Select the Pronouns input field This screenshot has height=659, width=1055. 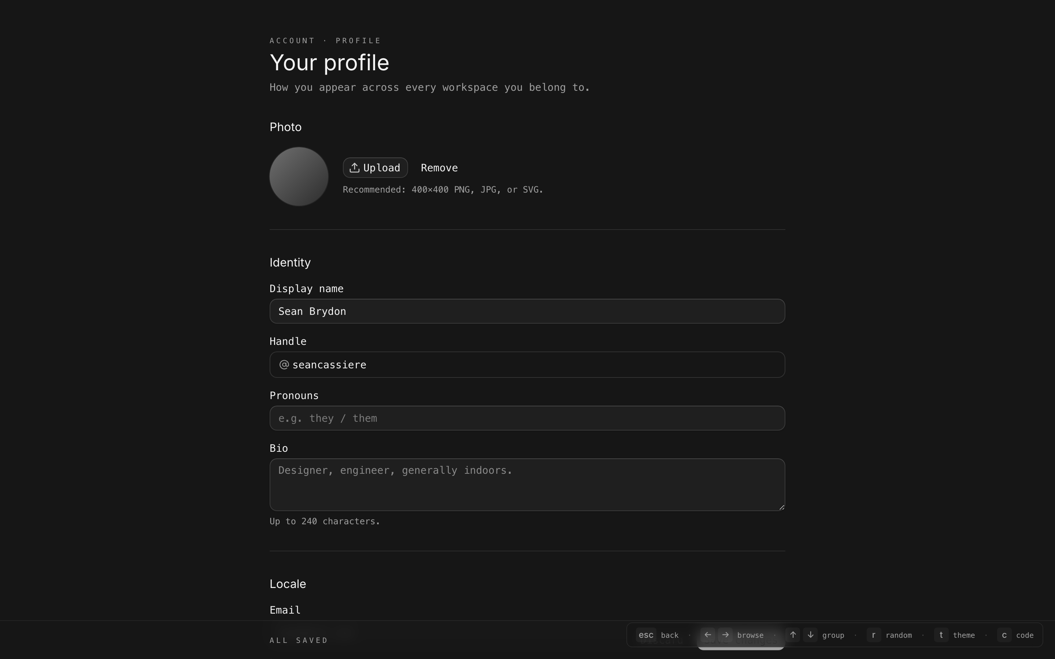coord(527,418)
